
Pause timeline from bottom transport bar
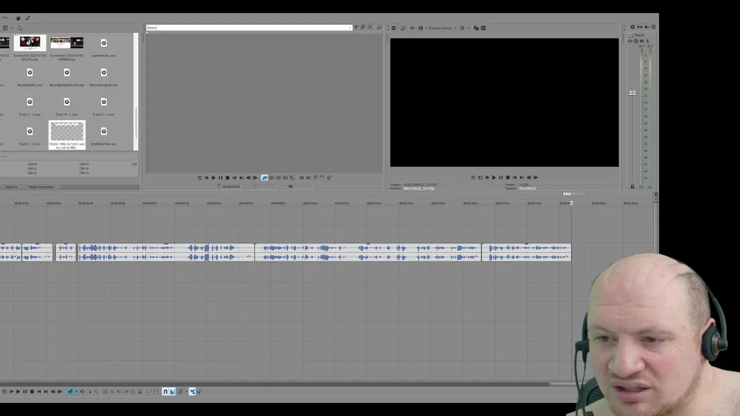coord(25,392)
